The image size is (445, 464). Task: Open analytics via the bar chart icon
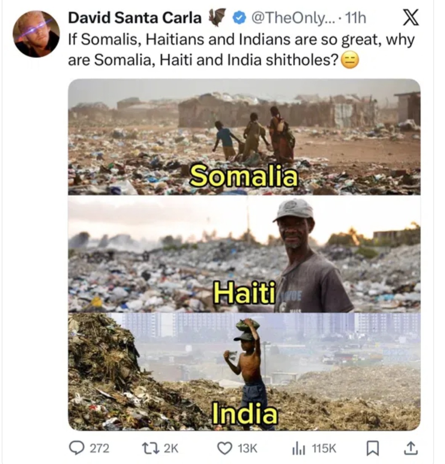tap(298, 448)
